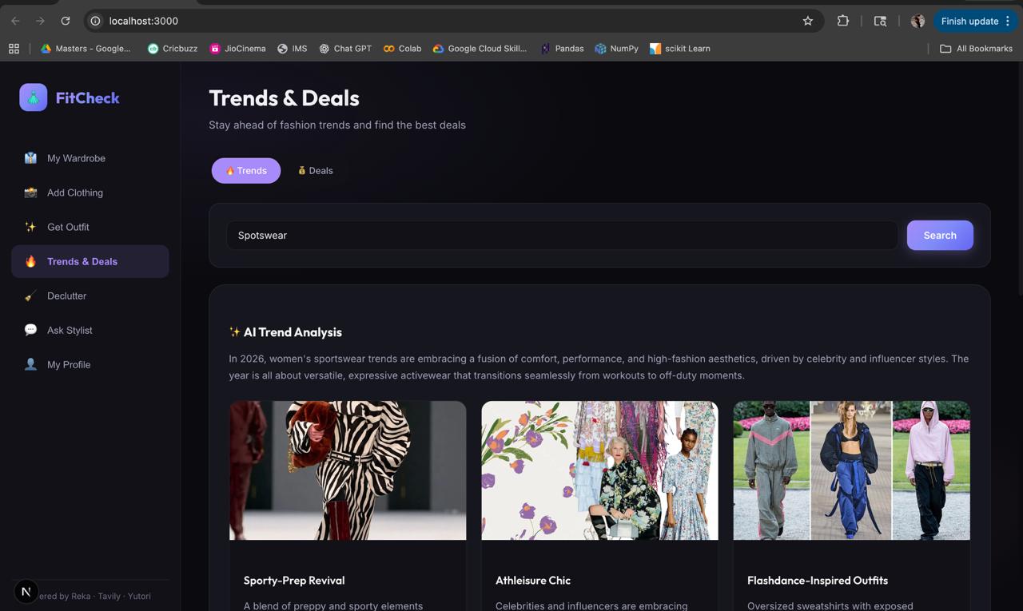
Task: Open the Ask Stylist page
Action: (x=90, y=330)
